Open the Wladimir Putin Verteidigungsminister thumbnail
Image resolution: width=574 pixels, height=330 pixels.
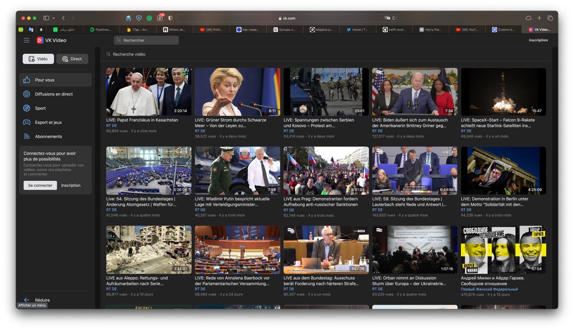point(238,171)
